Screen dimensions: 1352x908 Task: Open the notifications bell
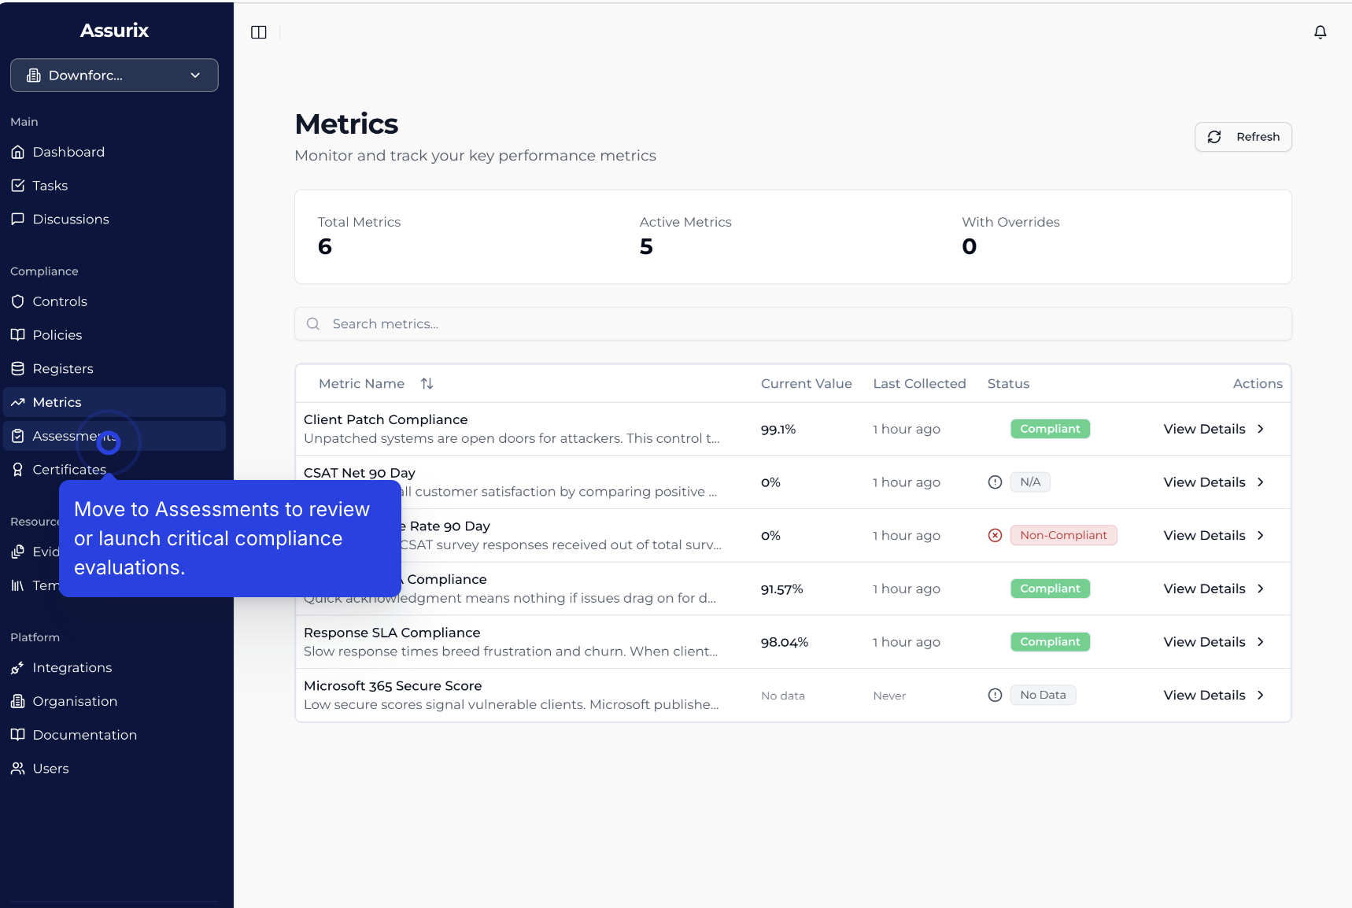1320,32
